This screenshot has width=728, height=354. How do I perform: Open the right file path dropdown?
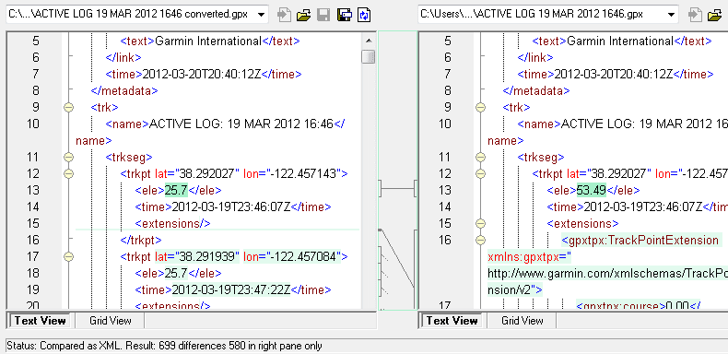[x=671, y=15]
